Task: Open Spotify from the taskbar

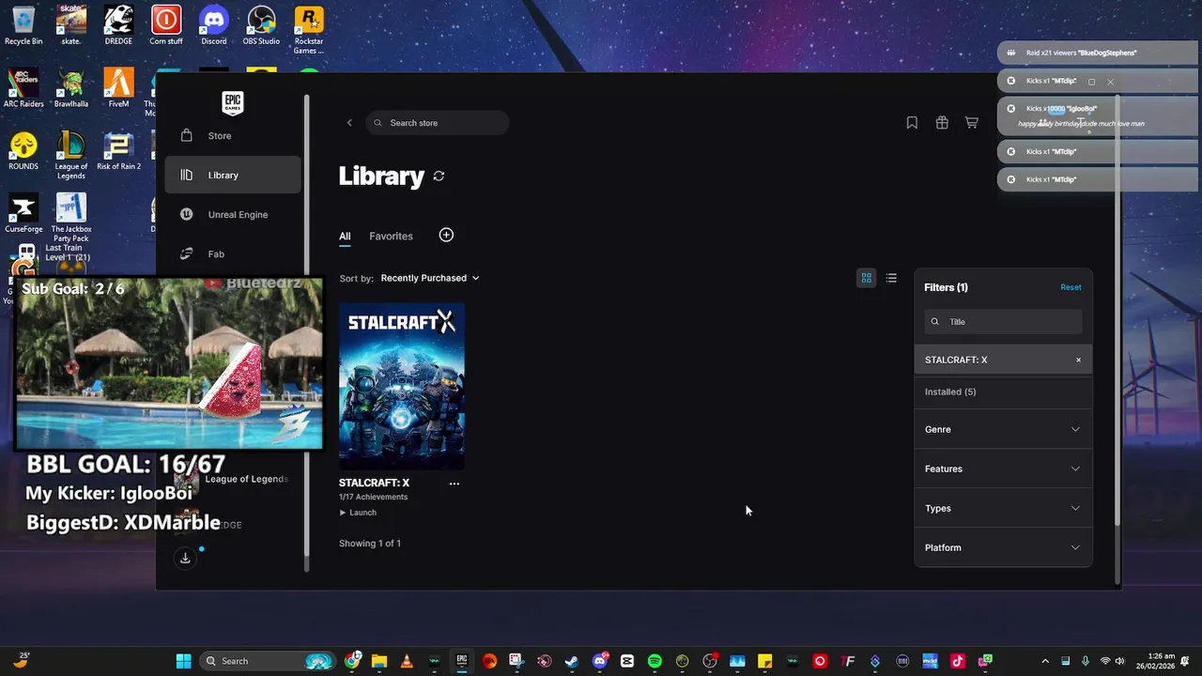Action: 655,661
